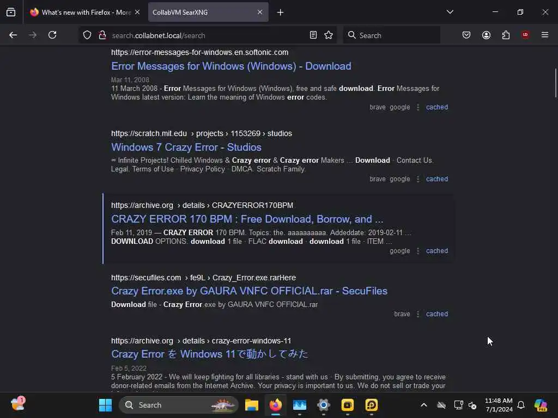Open cached link for SecuFiles result
The height and width of the screenshot is (418, 558).
tap(437, 314)
